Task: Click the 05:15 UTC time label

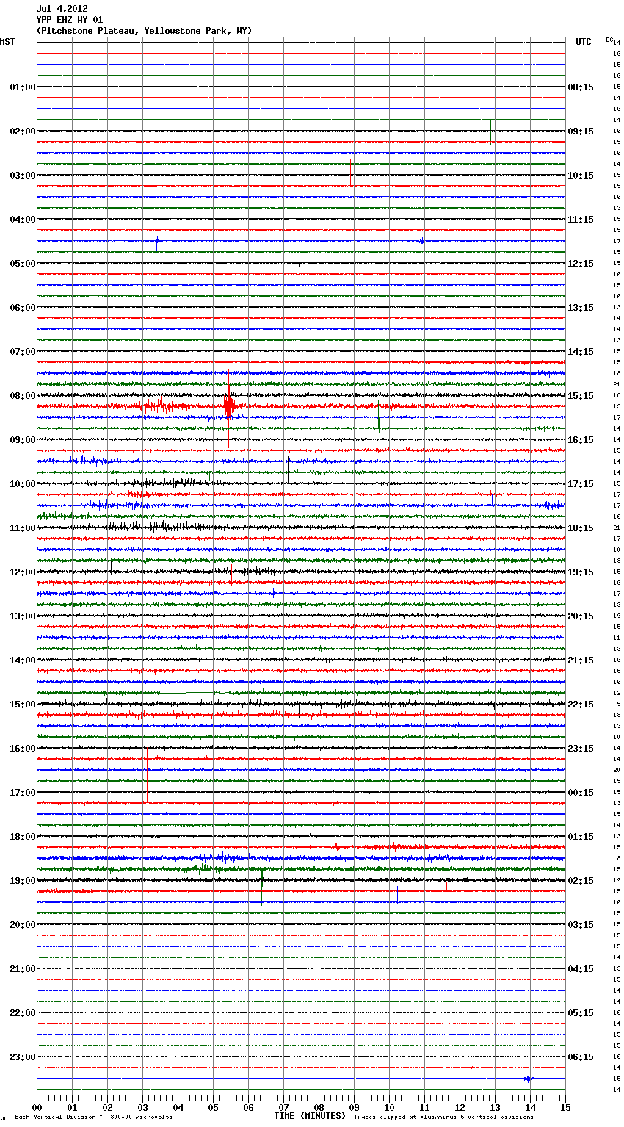Action: coord(581,1013)
